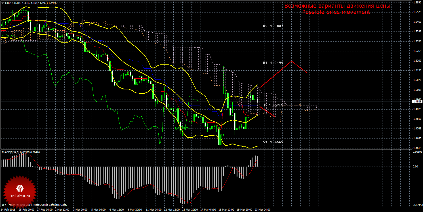Click the 'Possible price movement' red caption
Image resolution: width=423 pixels, height=212 pixels.
tap(336, 12)
